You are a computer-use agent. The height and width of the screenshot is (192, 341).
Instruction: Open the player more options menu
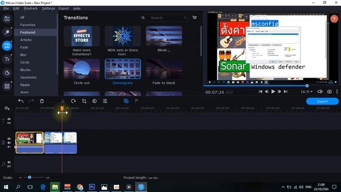337,92
